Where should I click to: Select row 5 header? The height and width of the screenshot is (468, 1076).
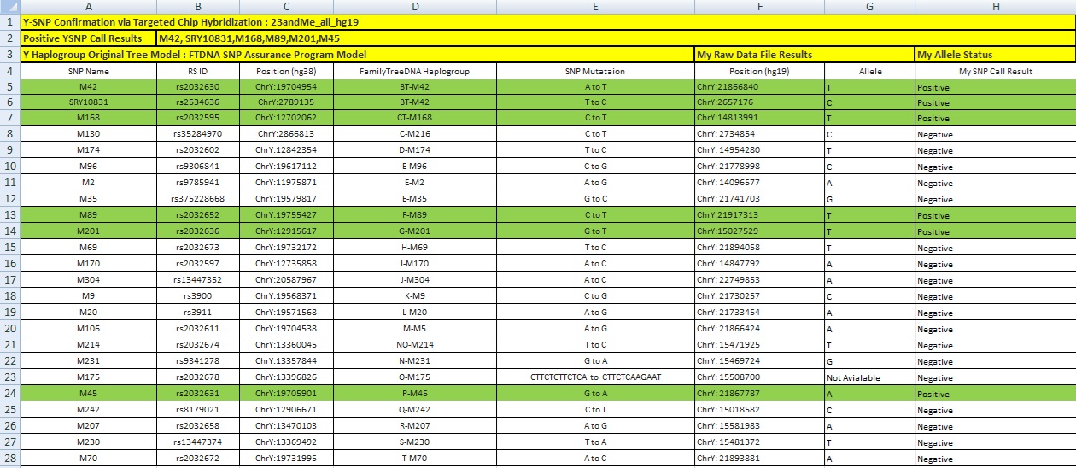click(x=10, y=87)
